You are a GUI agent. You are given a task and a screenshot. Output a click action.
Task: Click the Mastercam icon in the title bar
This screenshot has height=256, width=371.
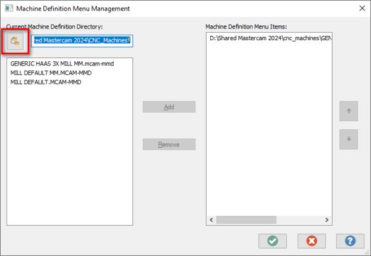click(x=9, y=8)
